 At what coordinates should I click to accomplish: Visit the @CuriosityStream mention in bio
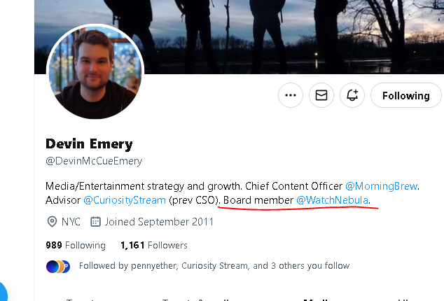(125, 200)
